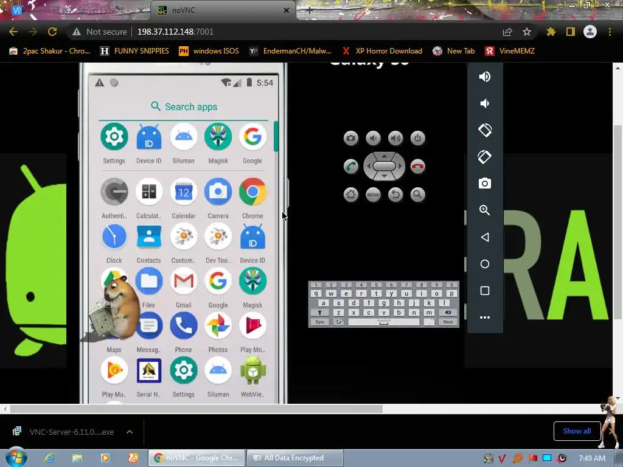Open the Dev Tools app
The image size is (623, 467).
coord(218,237)
